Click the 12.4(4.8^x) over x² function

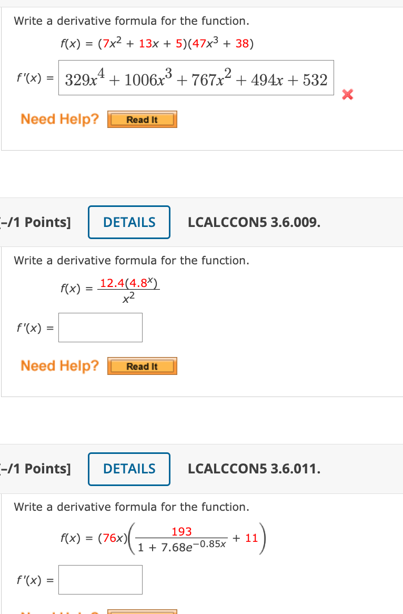point(110,290)
